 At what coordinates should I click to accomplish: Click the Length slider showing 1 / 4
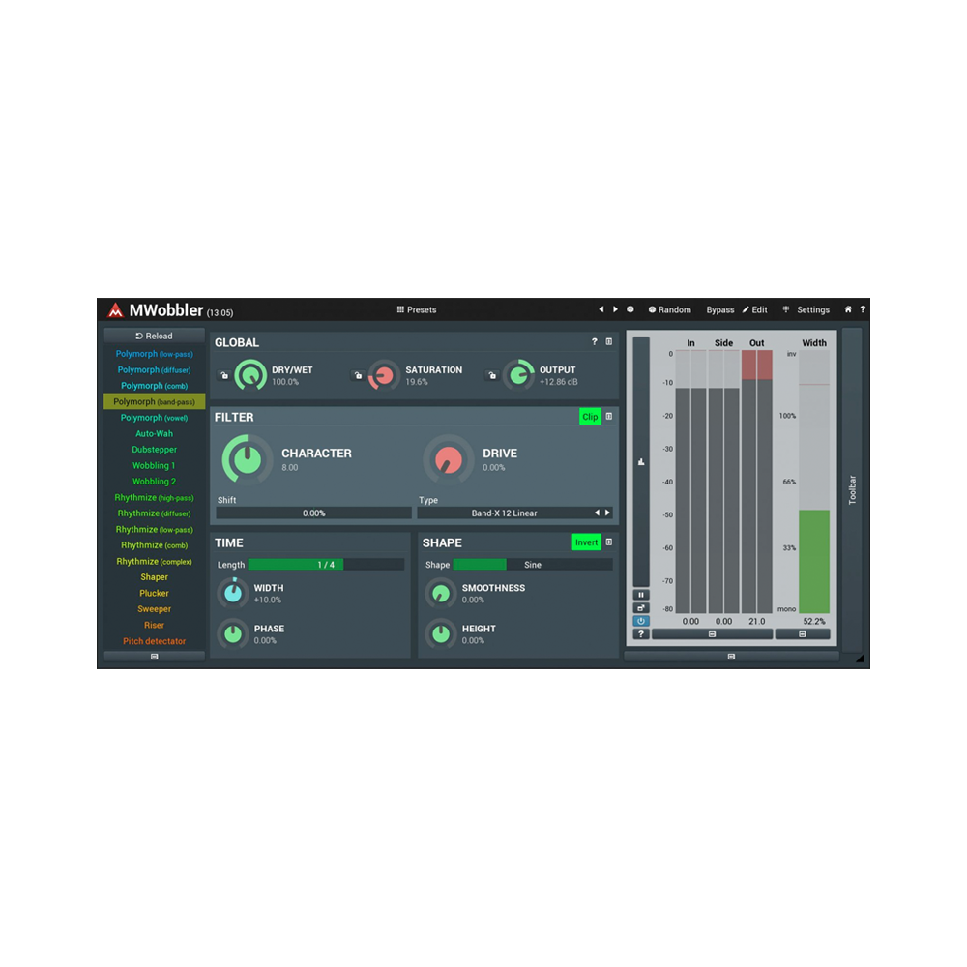pos(326,565)
